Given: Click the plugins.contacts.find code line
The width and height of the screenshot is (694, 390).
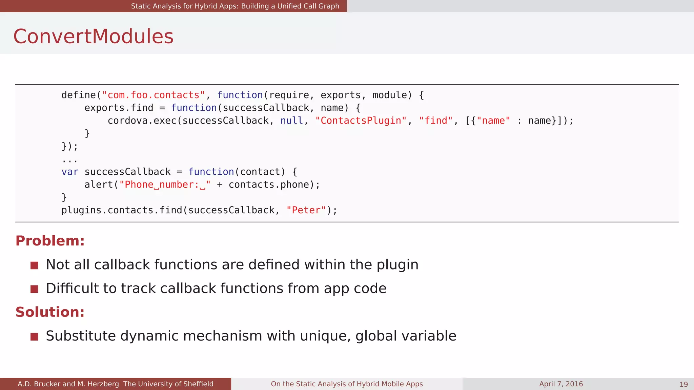Looking at the screenshot, I should [199, 210].
